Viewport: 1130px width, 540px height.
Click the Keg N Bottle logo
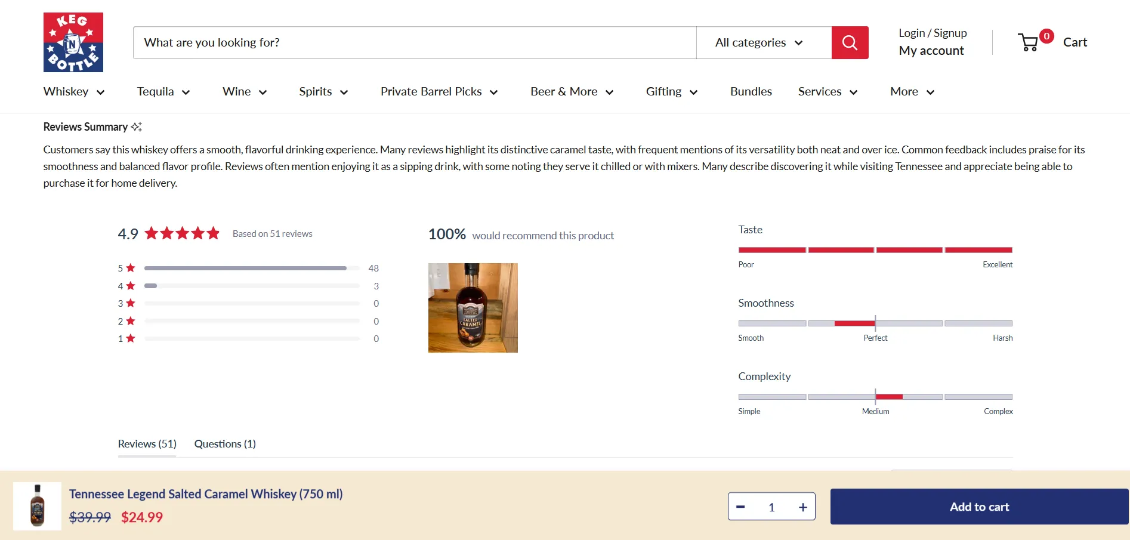click(73, 42)
